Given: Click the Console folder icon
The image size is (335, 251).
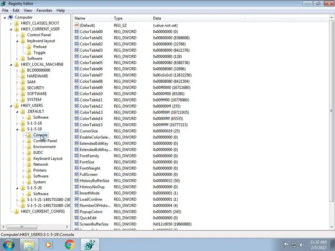Looking at the screenshot, I should tap(29, 135).
